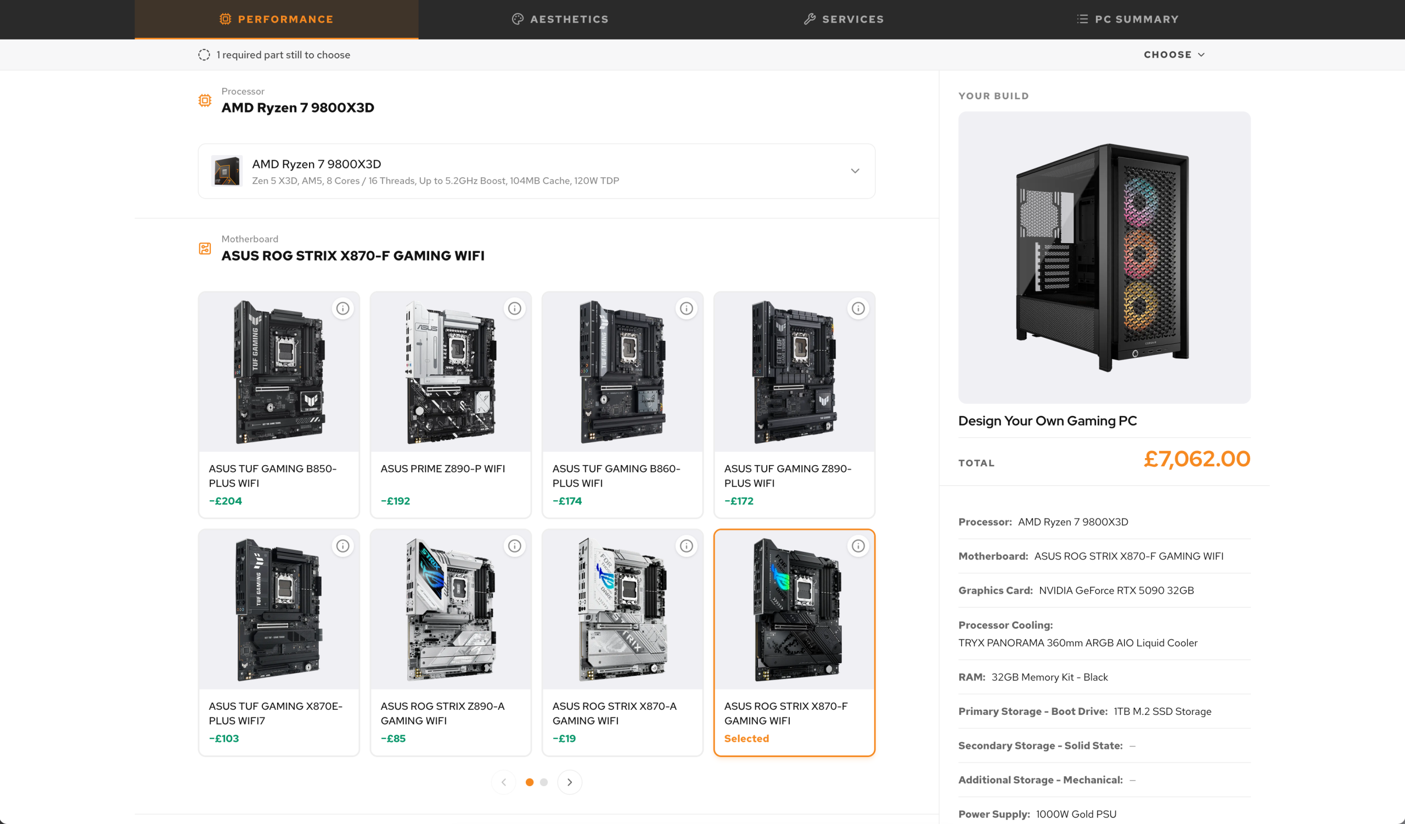
Task: Click the selected ROG STRIX X870-F card
Action: tap(794, 642)
